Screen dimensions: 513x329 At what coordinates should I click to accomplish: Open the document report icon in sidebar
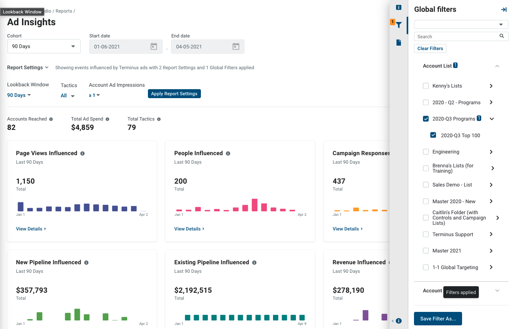pos(399,42)
